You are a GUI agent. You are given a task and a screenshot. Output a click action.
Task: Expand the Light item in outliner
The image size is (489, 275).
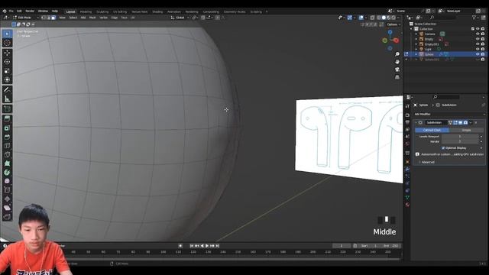coord(416,49)
